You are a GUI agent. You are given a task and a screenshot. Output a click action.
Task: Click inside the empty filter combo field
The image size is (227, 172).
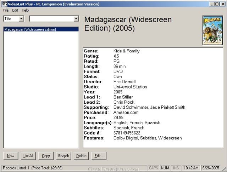click(x=52, y=19)
